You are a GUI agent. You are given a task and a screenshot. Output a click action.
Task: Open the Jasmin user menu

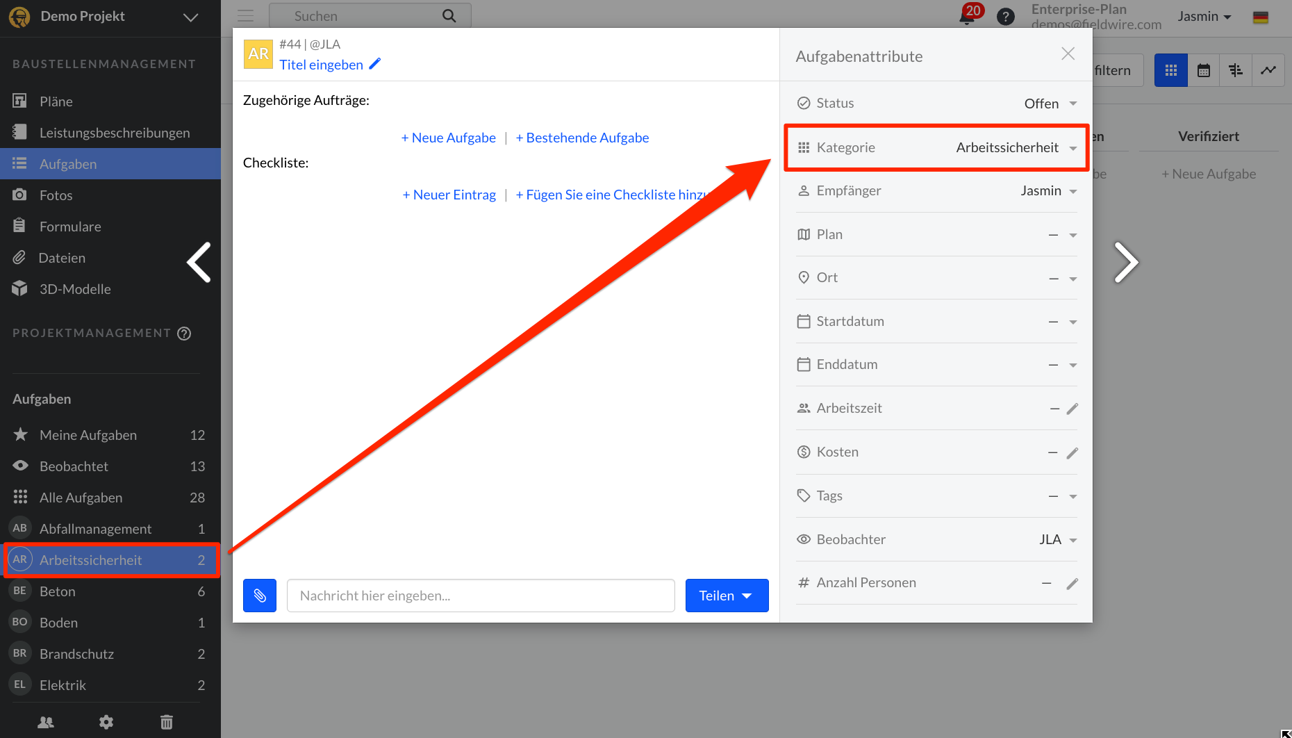click(1204, 16)
